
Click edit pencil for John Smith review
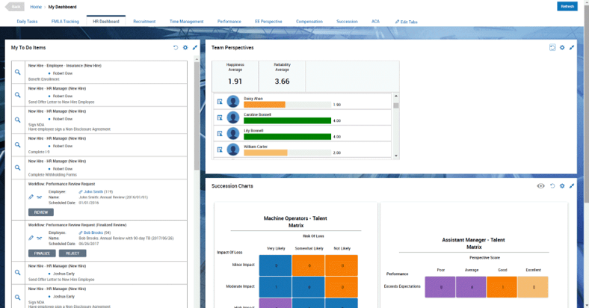[x=31, y=197]
